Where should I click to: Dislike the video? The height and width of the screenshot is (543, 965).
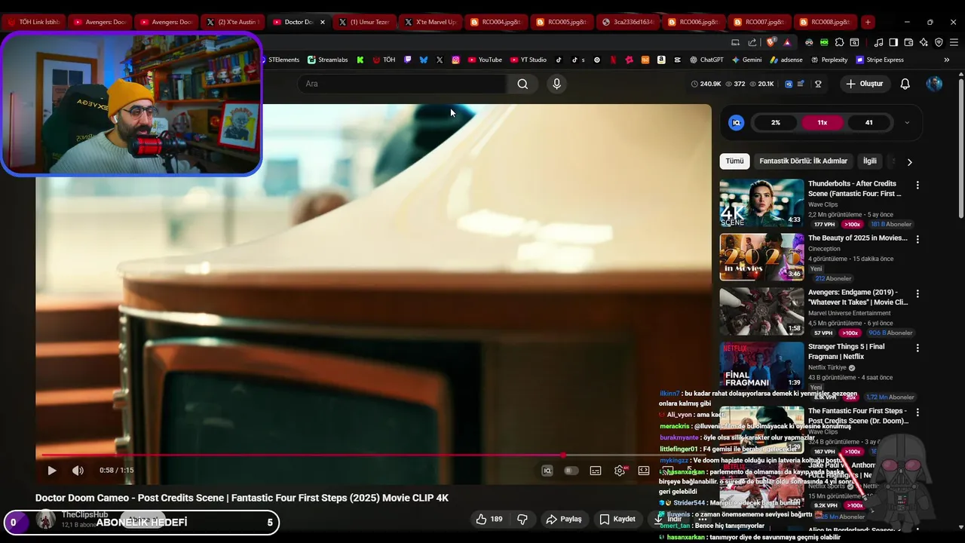click(x=522, y=519)
